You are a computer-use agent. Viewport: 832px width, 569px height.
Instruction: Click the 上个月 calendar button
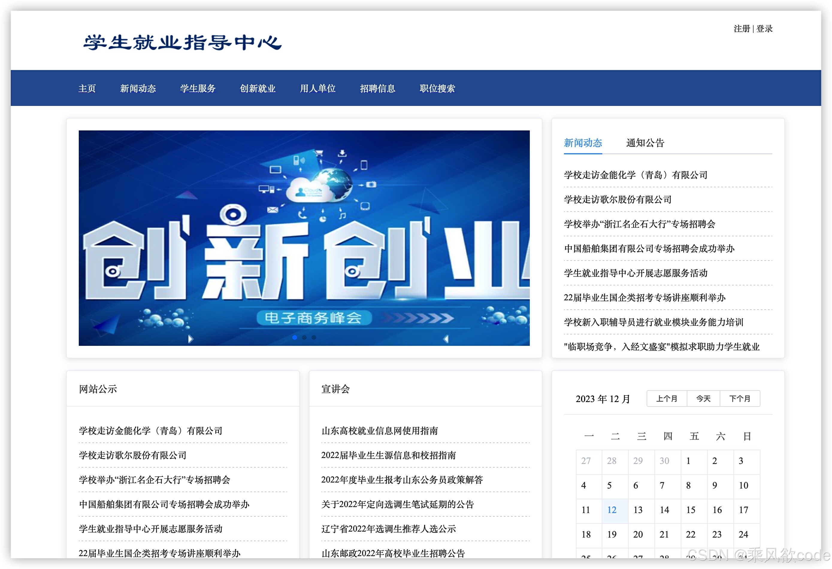(x=666, y=398)
